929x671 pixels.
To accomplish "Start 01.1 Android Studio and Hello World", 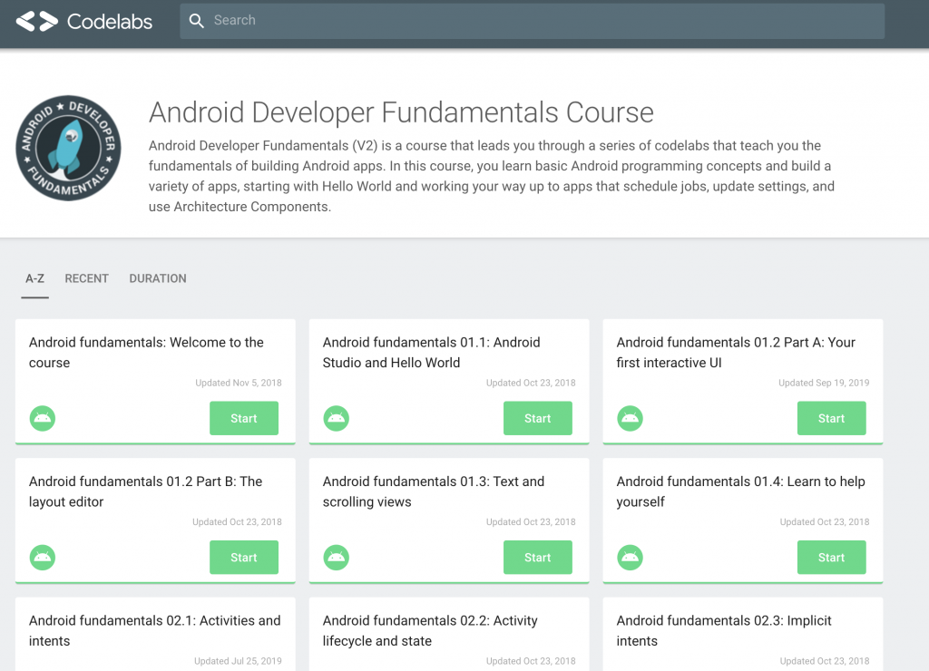I will pos(537,418).
